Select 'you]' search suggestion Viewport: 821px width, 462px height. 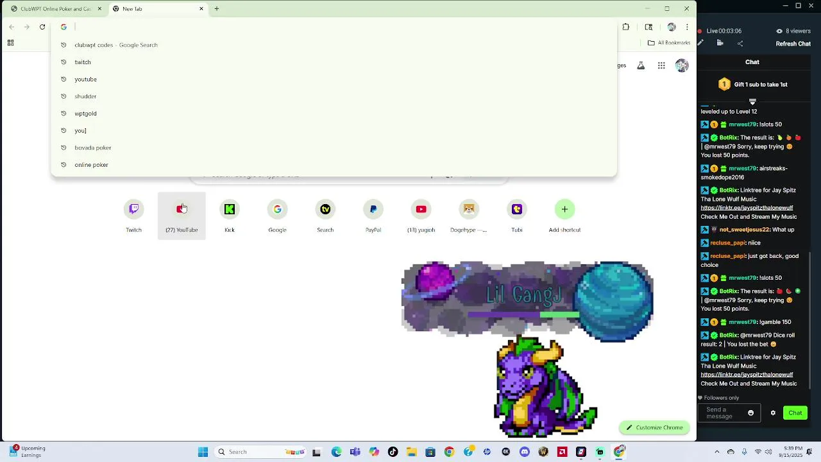click(334, 130)
